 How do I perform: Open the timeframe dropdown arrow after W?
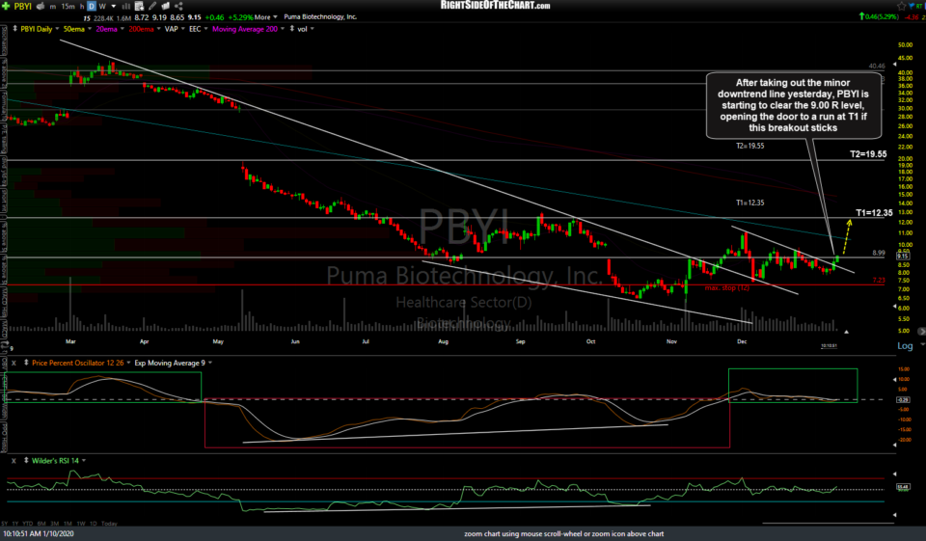point(114,7)
